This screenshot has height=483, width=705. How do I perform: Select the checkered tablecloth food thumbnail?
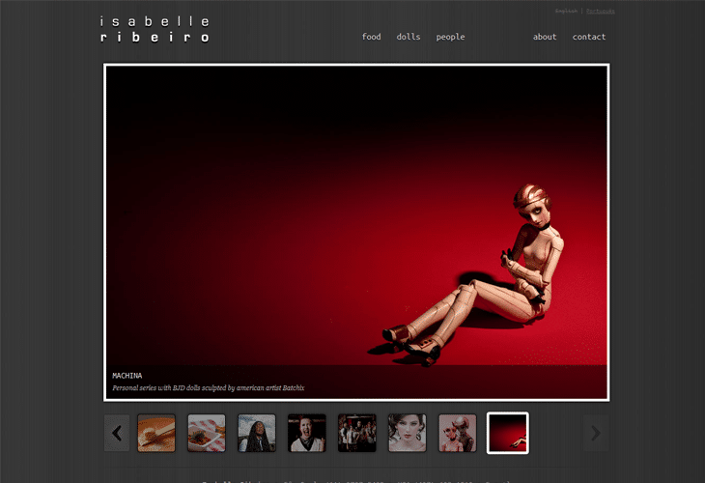click(x=207, y=433)
